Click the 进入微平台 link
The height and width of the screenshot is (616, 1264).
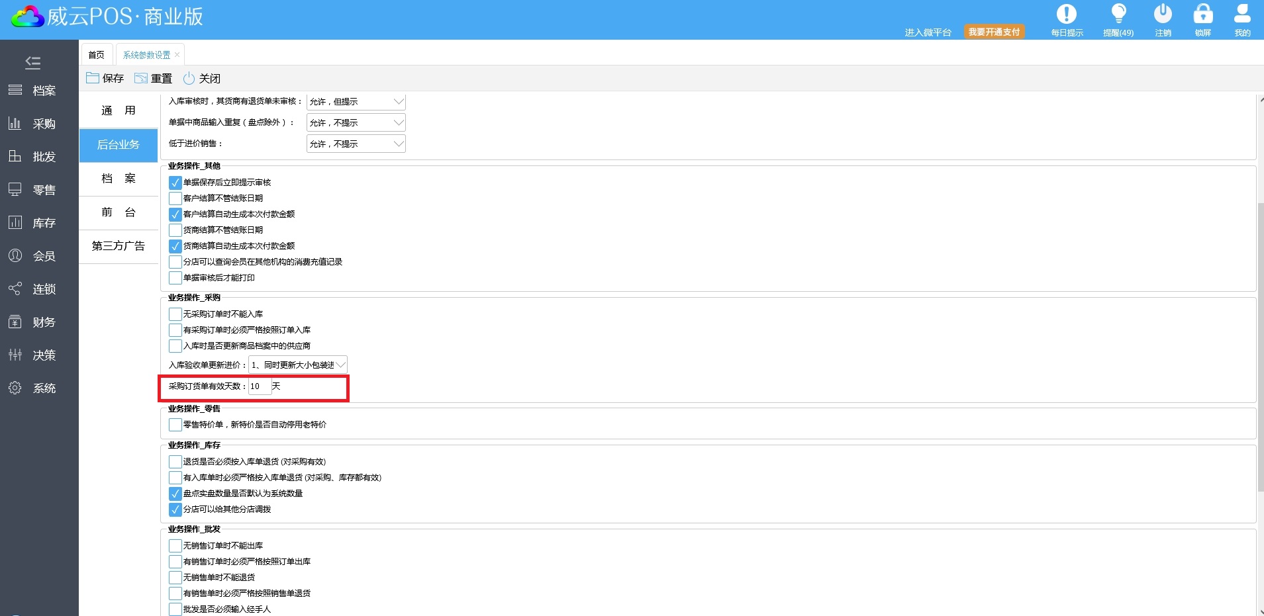tap(928, 32)
